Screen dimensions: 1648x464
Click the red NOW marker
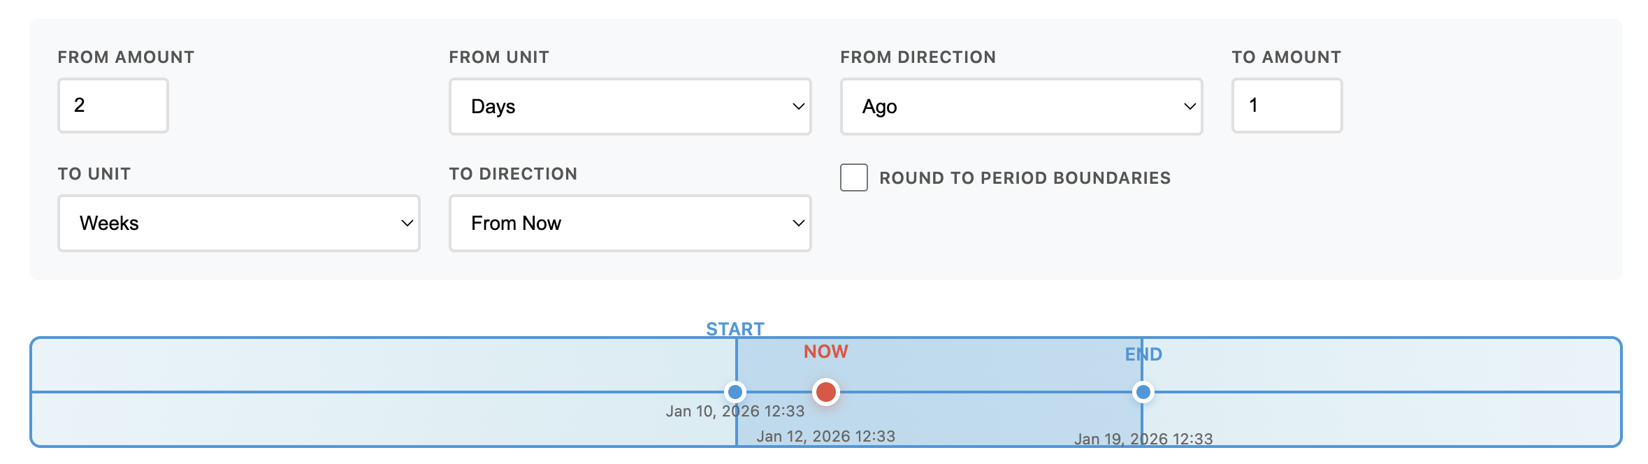click(x=825, y=393)
